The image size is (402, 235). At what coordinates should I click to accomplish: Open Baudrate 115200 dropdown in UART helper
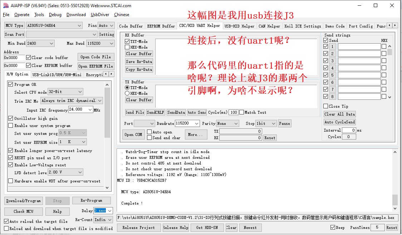[x=187, y=123]
